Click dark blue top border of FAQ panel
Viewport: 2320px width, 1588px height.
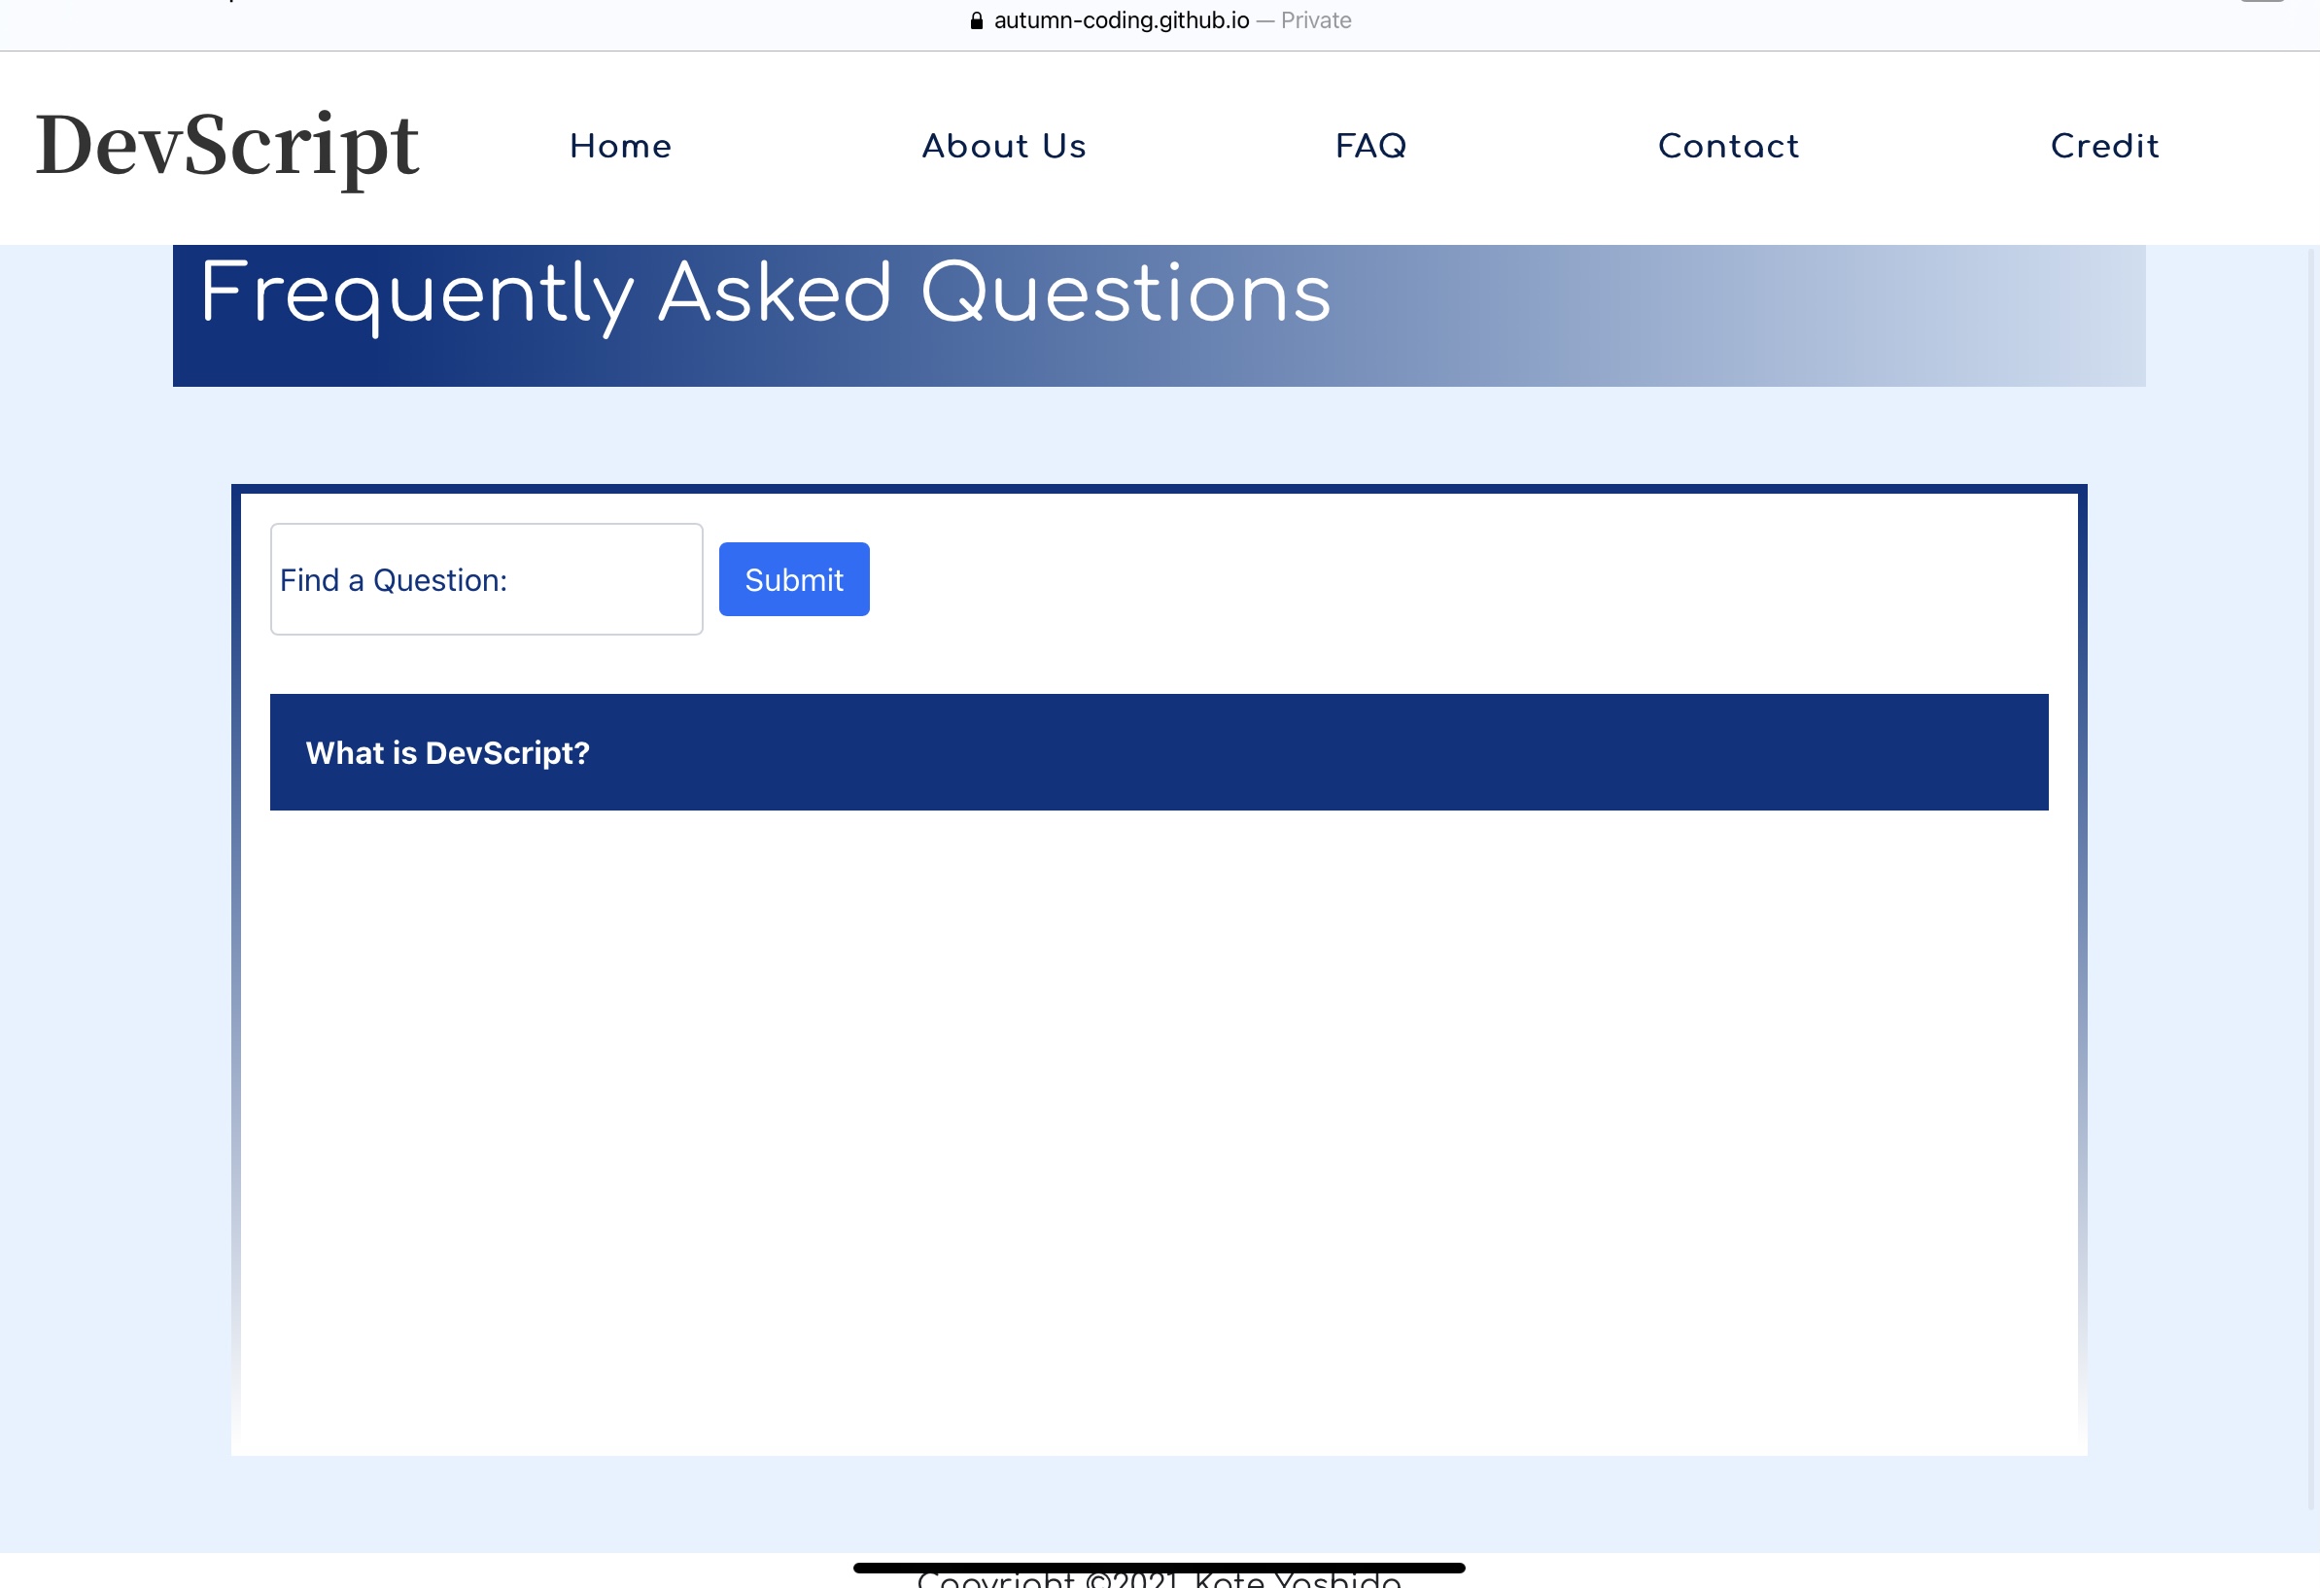(x=1158, y=489)
